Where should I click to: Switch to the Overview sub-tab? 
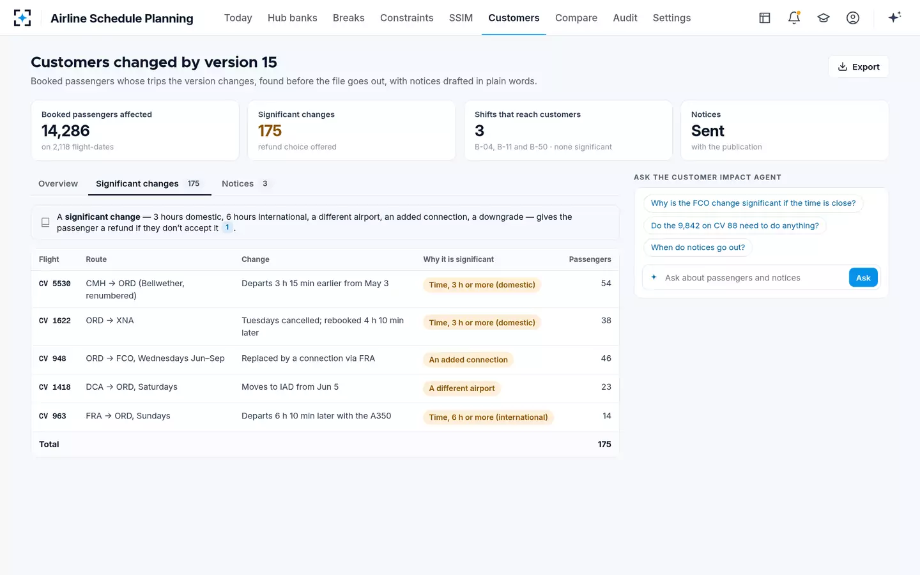tap(58, 183)
